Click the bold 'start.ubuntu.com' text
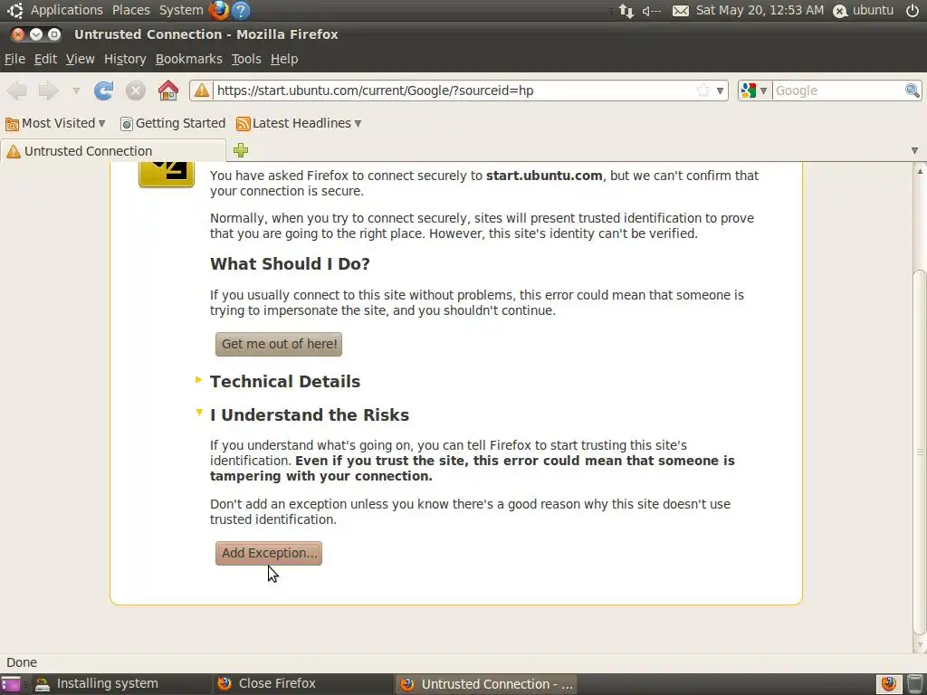Image resolution: width=927 pixels, height=695 pixels. click(x=544, y=176)
